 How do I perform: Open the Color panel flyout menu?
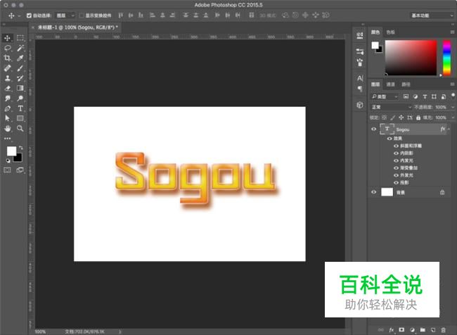pyautogui.click(x=452, y=32)
